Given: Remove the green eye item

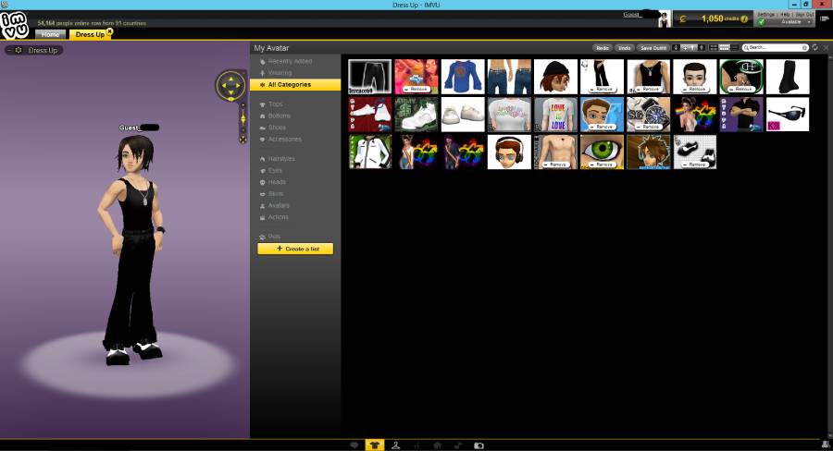Looking at the screenshot, I should pyautogui.click(x=602, y=165).
